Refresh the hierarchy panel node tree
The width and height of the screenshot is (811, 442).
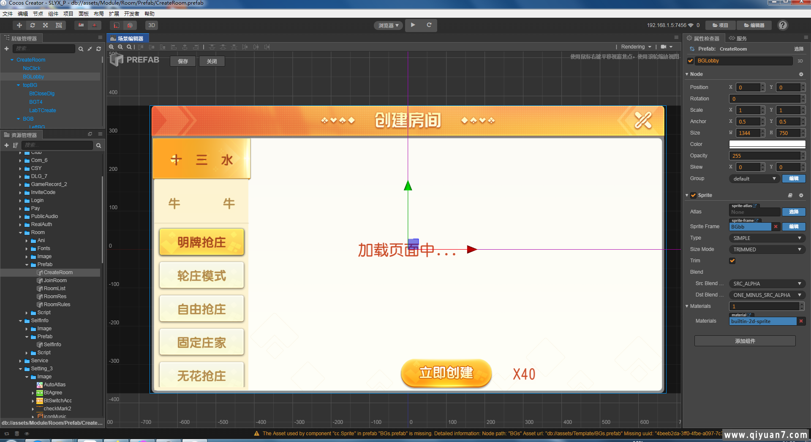click(98, 49)
